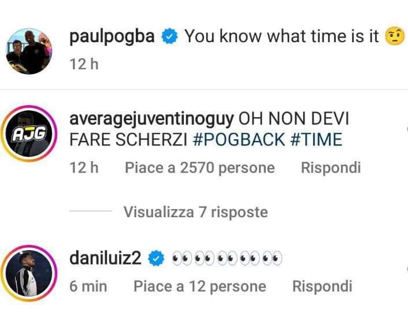Reply to daniluiz2's comment with Rispondi
Viewport: 408px width, 320px height.
[x=322, y=286]
